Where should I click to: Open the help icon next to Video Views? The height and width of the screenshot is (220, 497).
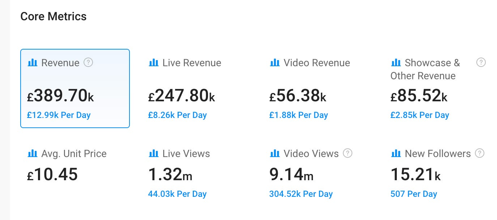[348, 153]
